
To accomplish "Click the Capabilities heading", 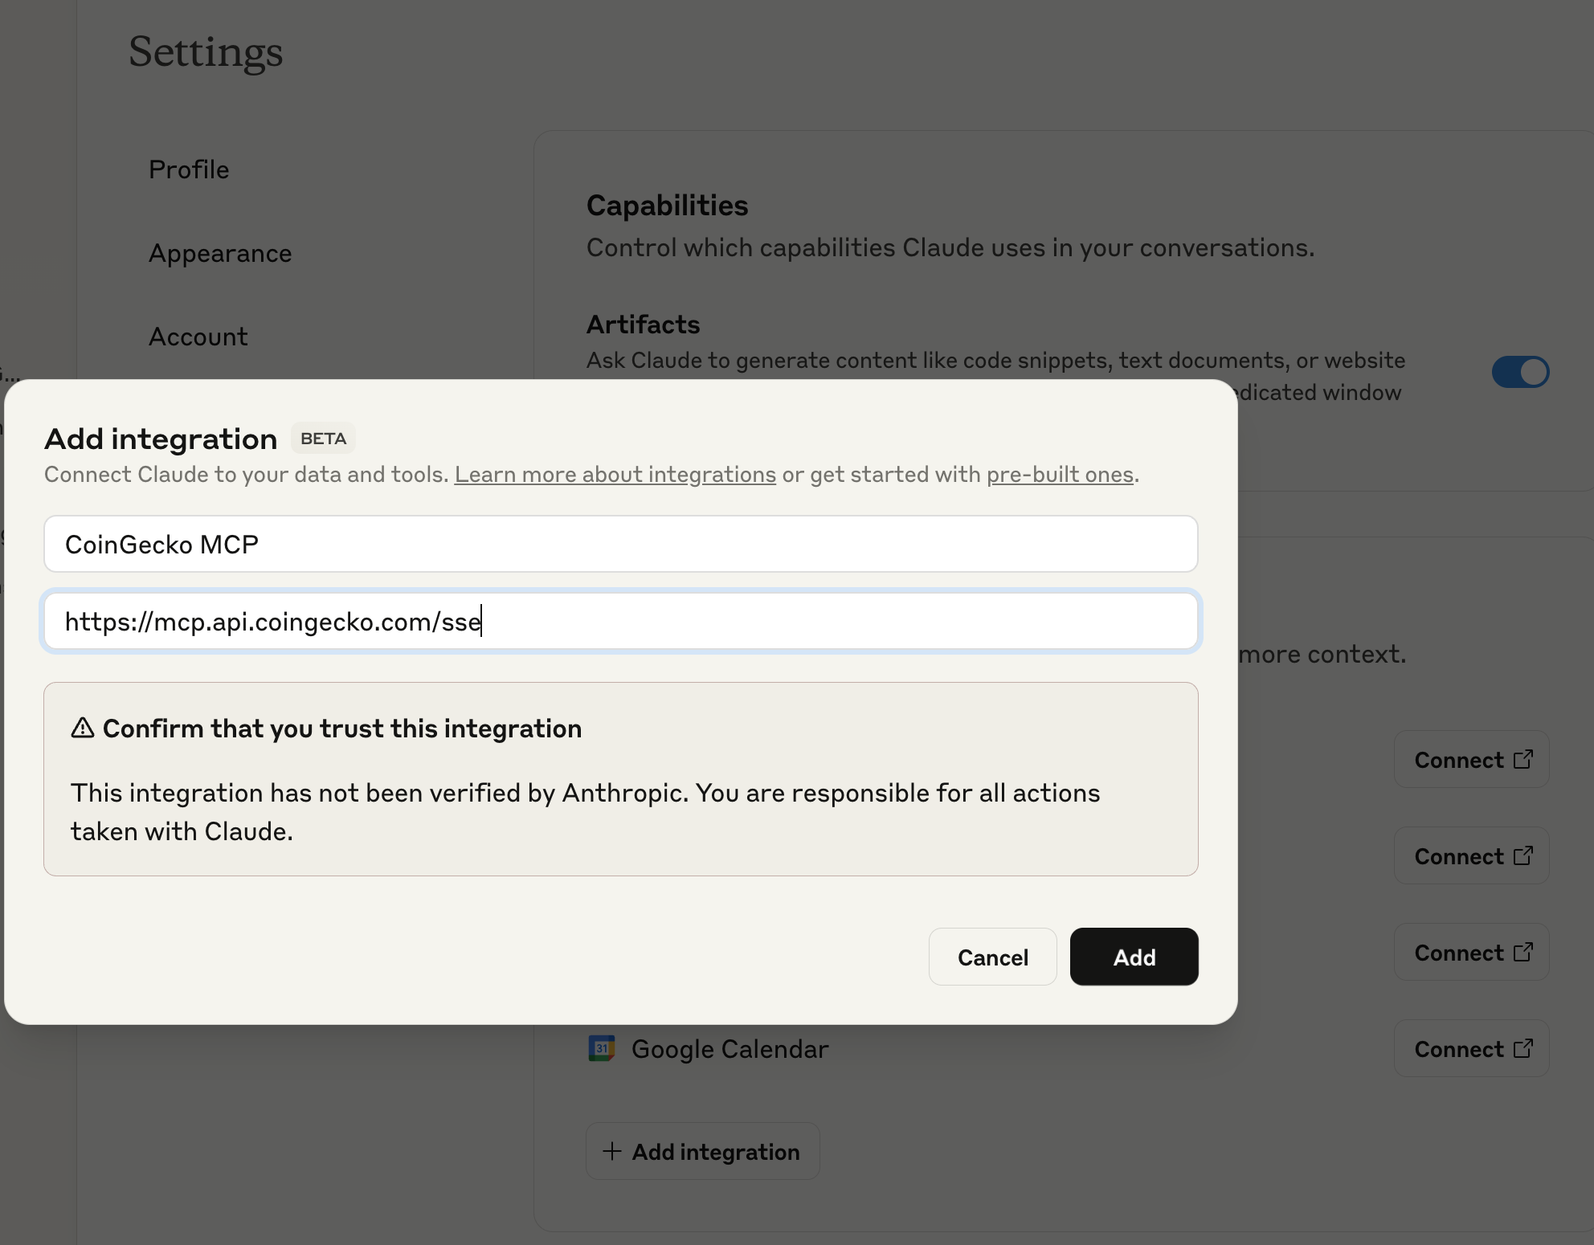I will click(x=667, y=206).
